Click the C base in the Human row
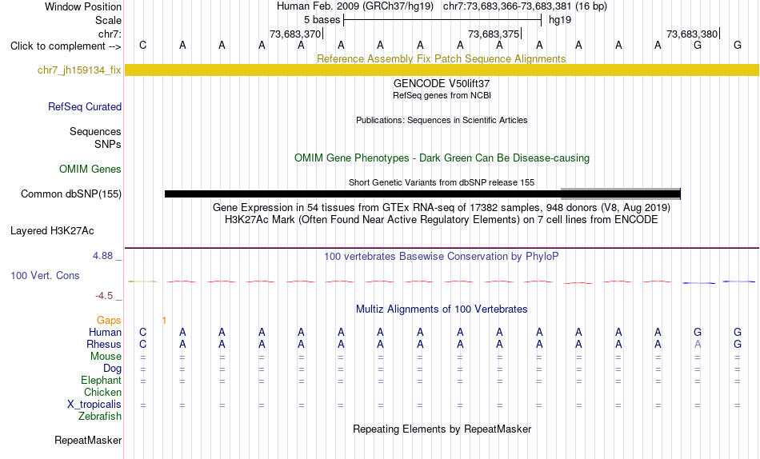The width and height of the screenshot is (760, 459). [142, 332]
